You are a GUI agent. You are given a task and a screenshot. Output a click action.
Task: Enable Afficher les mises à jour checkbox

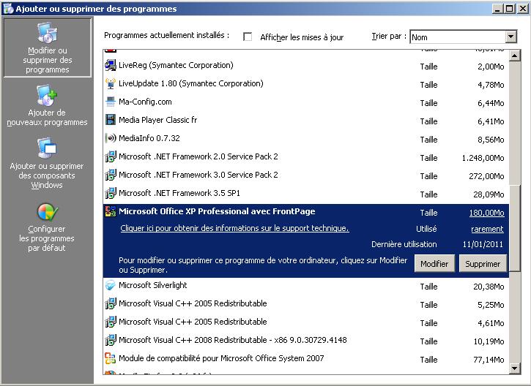[248, 37]
